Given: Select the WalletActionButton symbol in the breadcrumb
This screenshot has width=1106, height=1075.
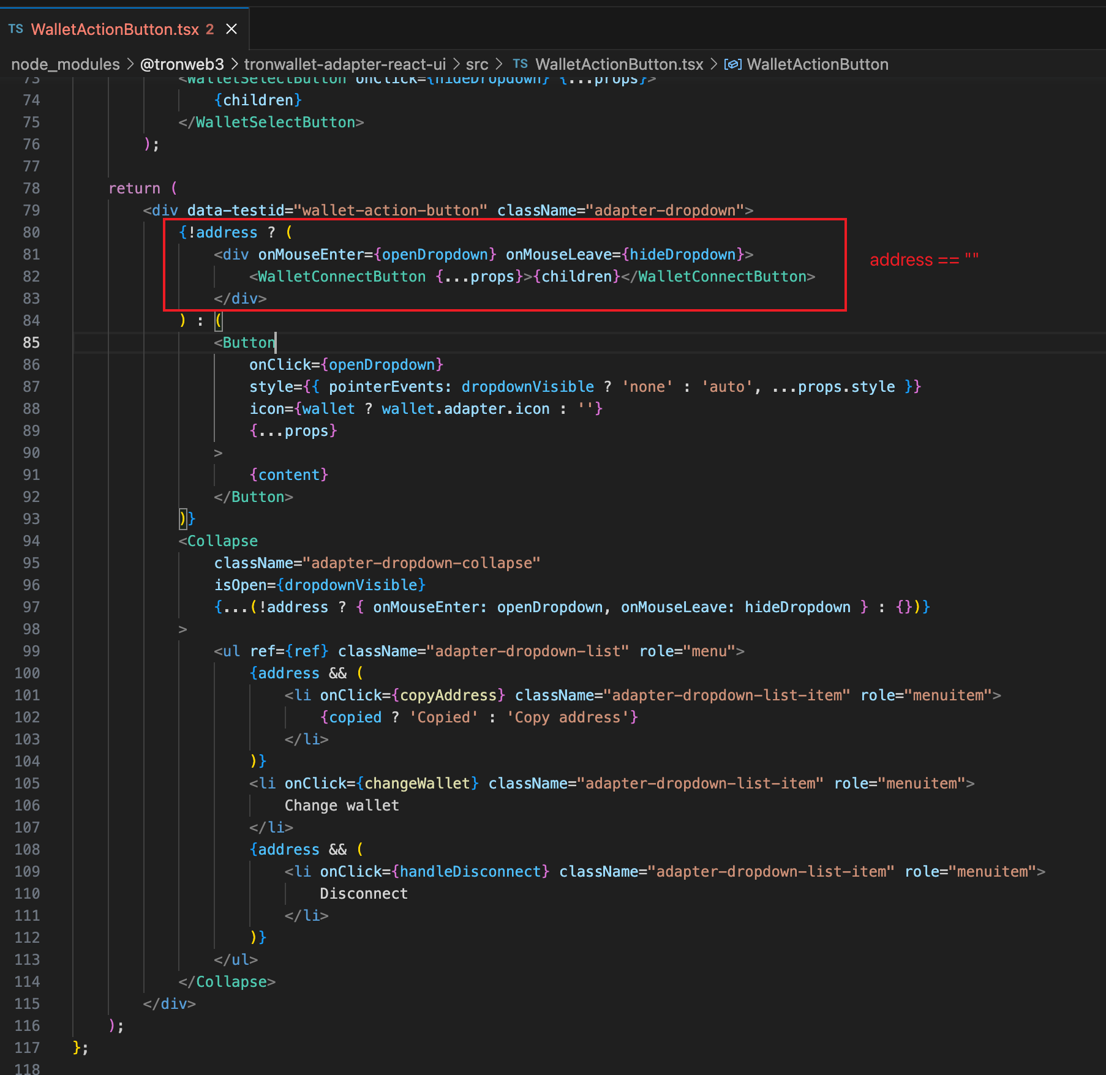Looking at the screenshot, I should pos(818,64).
